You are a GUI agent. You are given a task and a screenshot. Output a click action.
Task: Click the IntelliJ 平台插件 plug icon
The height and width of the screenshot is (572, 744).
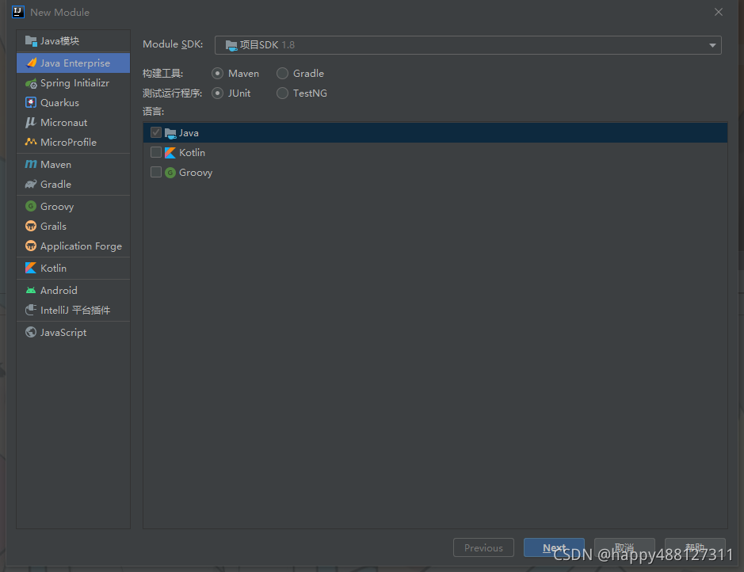tap(31, 311)
